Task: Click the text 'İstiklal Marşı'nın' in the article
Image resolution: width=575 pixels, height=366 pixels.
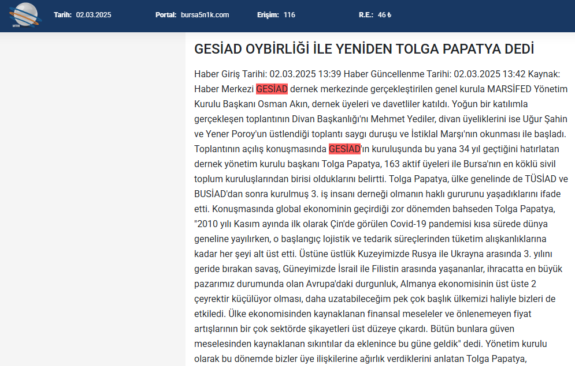Action: [x=444, y=134]
